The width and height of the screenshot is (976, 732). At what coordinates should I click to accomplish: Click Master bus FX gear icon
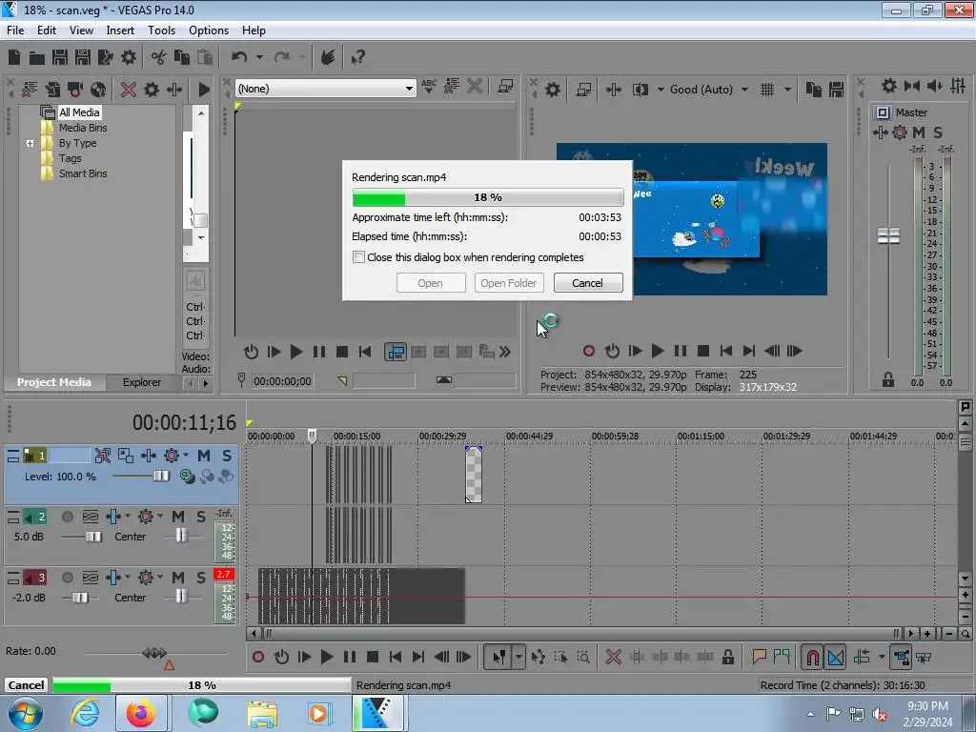(x=900, y=132)
